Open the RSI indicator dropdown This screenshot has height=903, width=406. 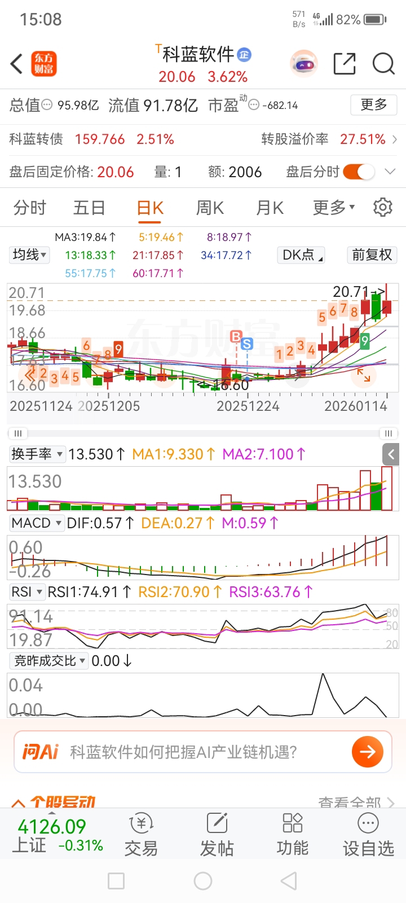[27, 592]
